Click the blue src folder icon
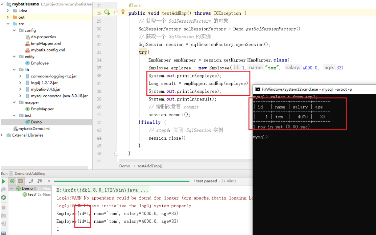The width and height of the screenshot is (376, 235). 15,24
